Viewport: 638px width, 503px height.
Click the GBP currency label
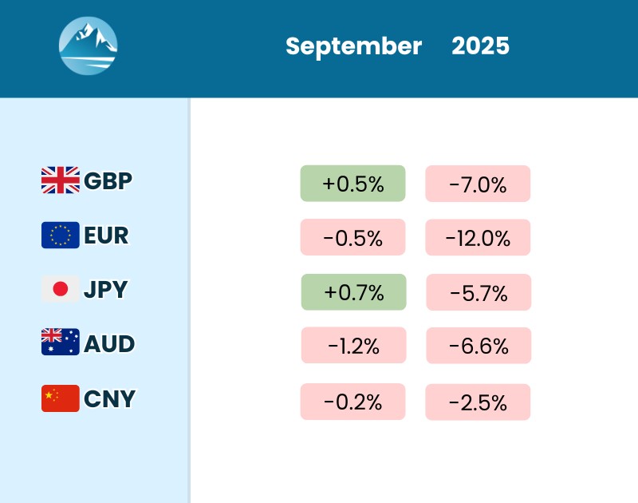pyautogui.click(x=108, y=180)
